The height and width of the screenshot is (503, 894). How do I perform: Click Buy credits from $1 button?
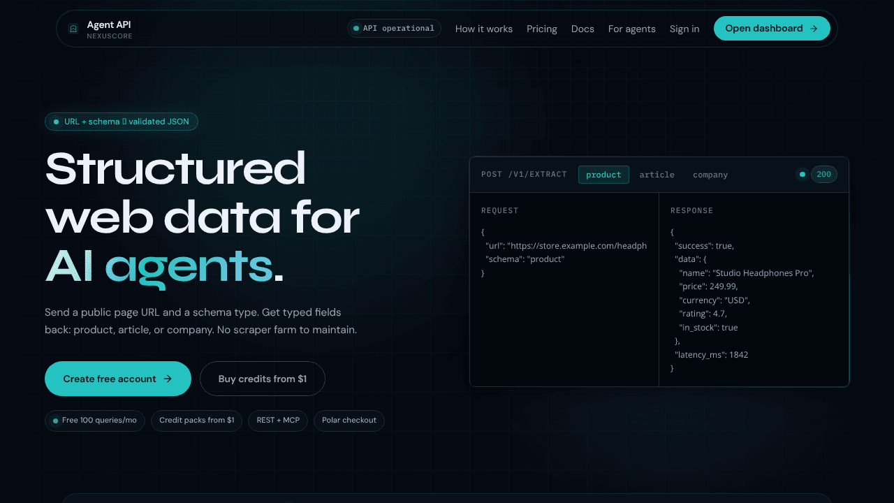coord(263,379)
